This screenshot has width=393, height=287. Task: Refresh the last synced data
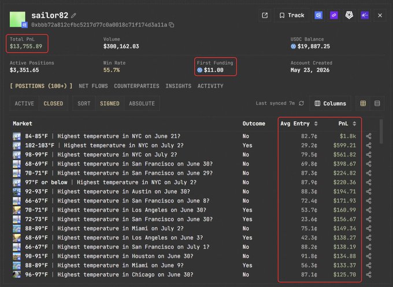(x=301, y=103)
